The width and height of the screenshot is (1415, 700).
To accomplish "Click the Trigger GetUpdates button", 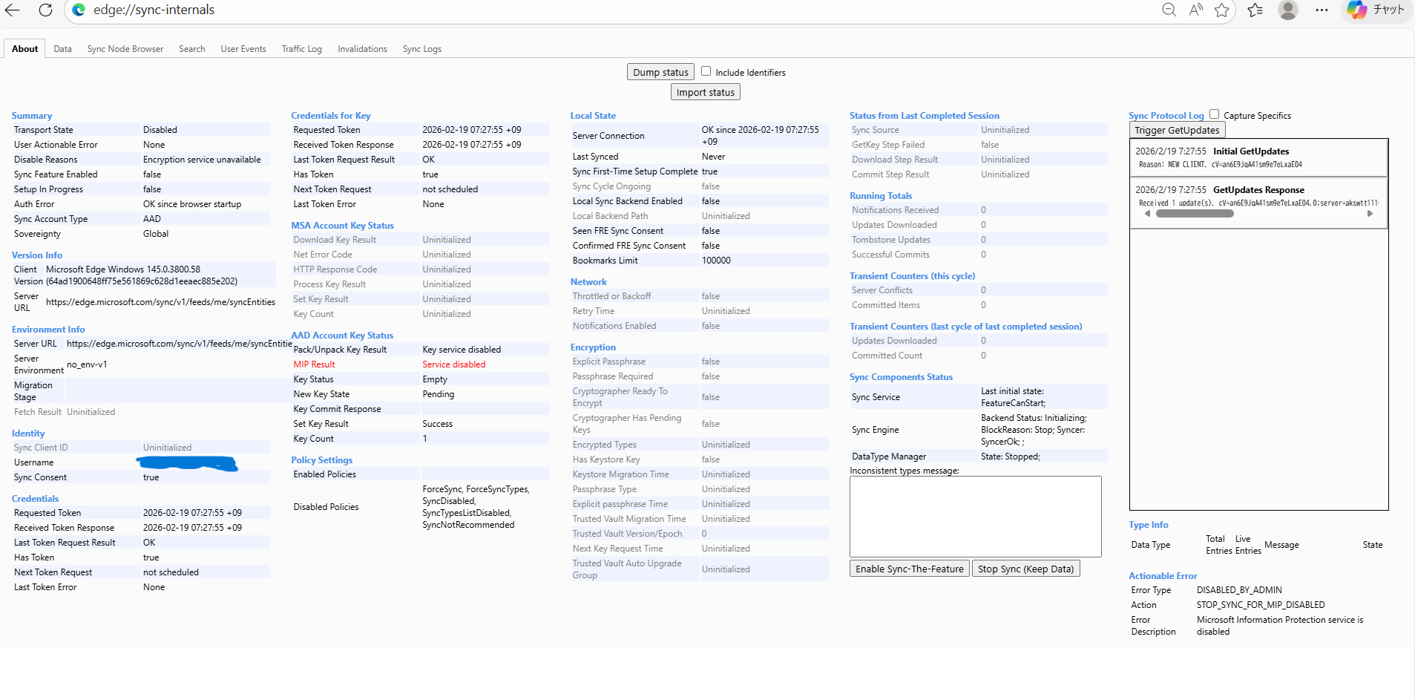I will tap(1177, 130).
